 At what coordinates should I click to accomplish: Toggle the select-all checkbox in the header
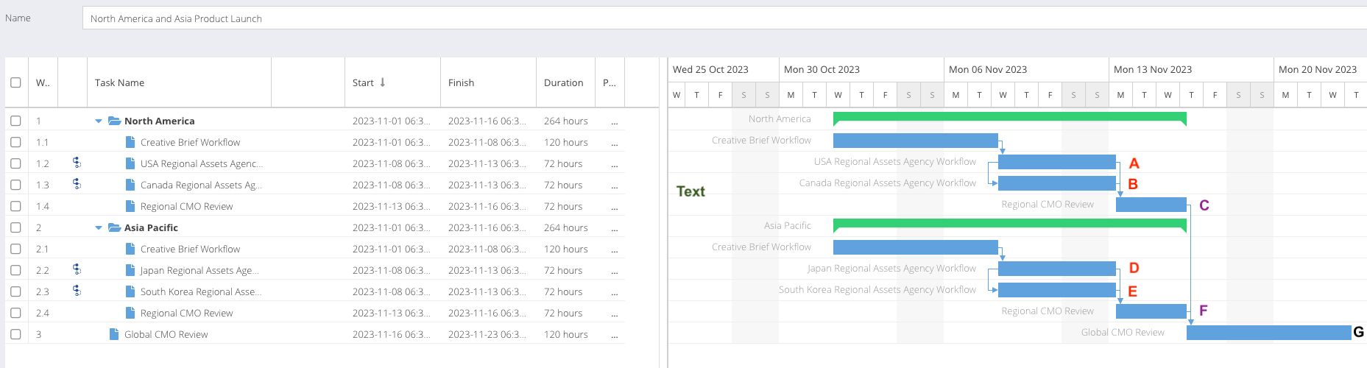point(15,82)
